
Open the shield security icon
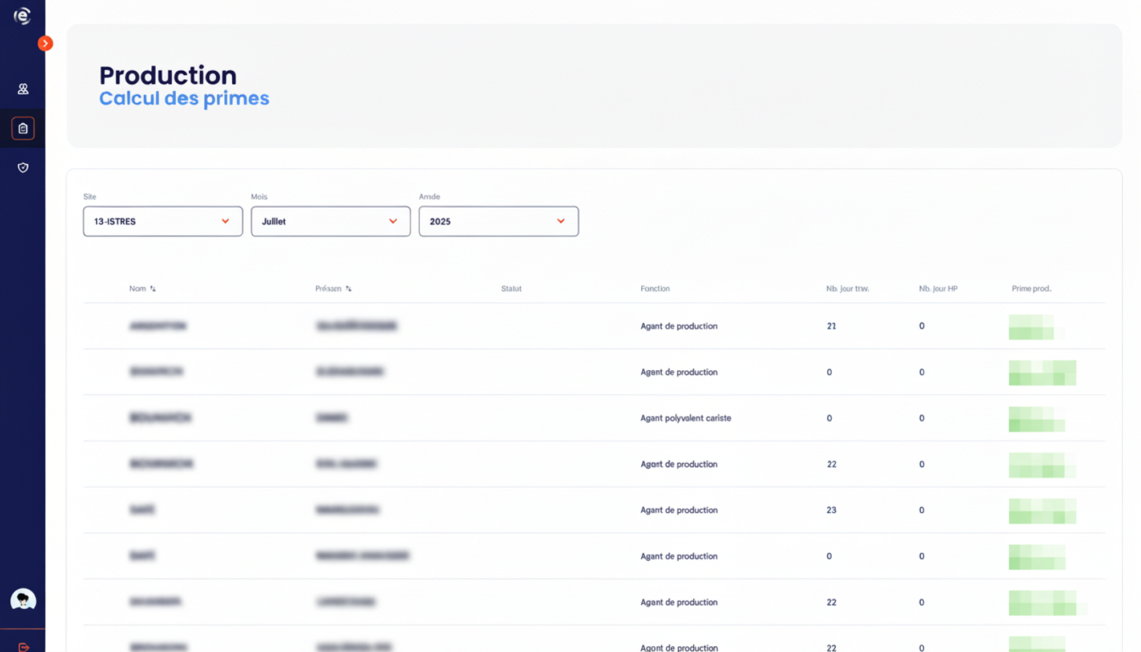[23, 168]
